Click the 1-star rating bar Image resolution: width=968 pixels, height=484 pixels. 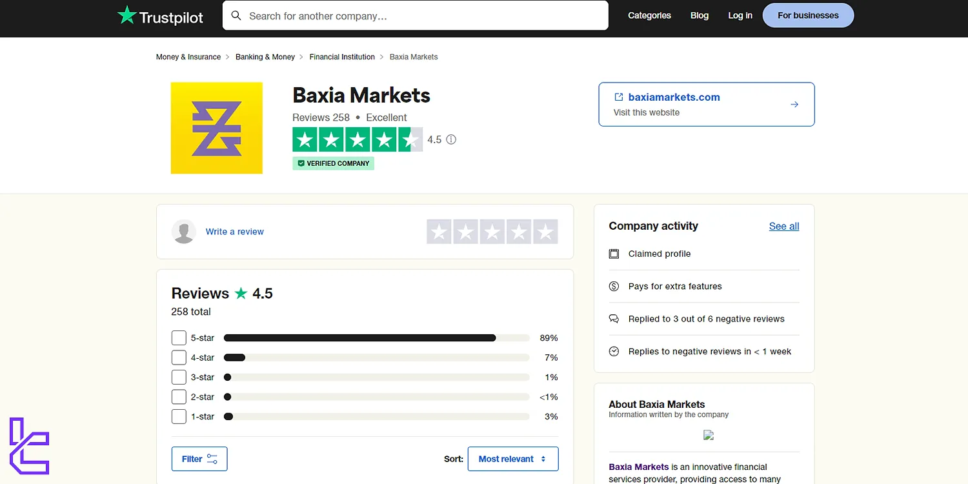pos(377,416)
